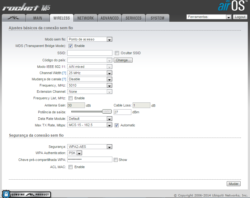Open the NETWORK tab
This screenshot has height=198, width=250.
86,18
